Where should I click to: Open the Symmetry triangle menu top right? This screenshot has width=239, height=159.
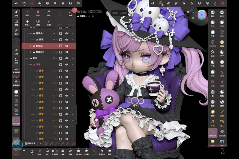(184, 3)
